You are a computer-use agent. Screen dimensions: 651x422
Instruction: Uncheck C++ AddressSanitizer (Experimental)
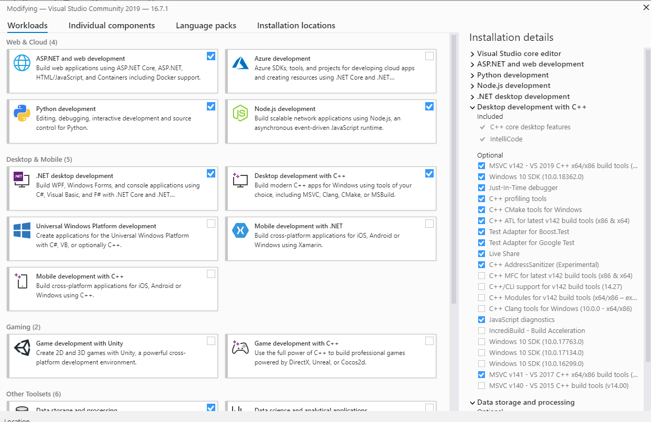481,264
